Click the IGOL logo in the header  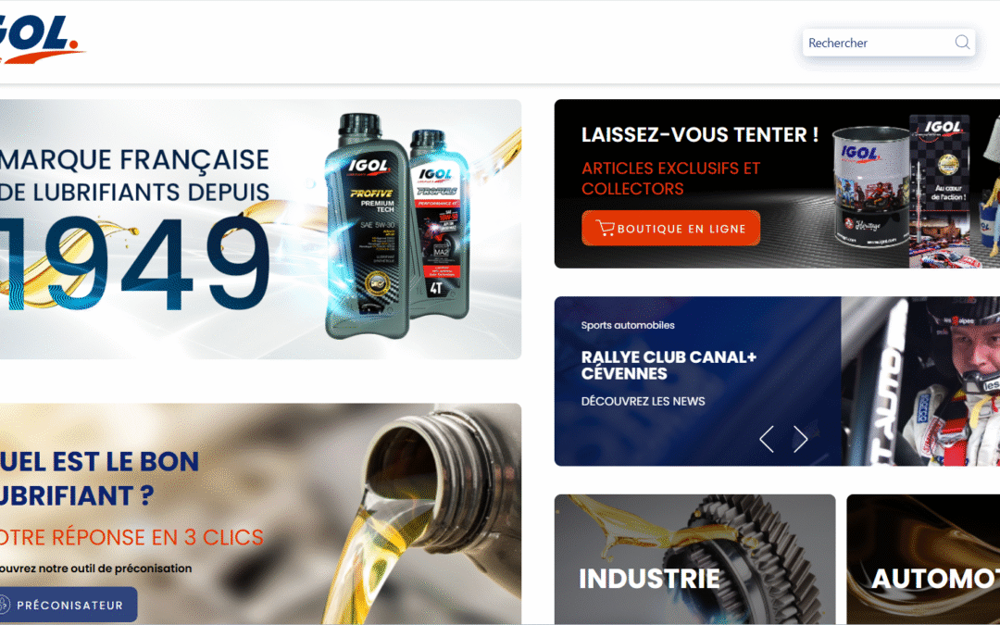pos(40,39)
